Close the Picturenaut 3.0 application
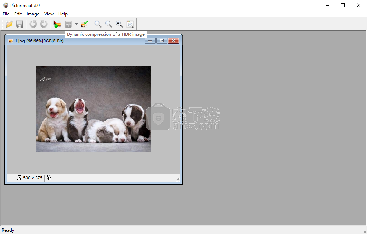Viewport: 367px width, 234px height. coord(359,5)
